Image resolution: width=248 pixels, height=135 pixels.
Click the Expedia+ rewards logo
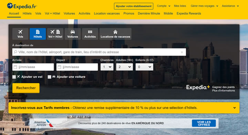coord(198,87)
